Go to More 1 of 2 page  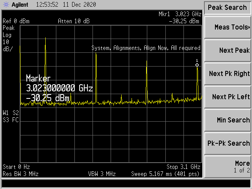click(x=228, y=167)
